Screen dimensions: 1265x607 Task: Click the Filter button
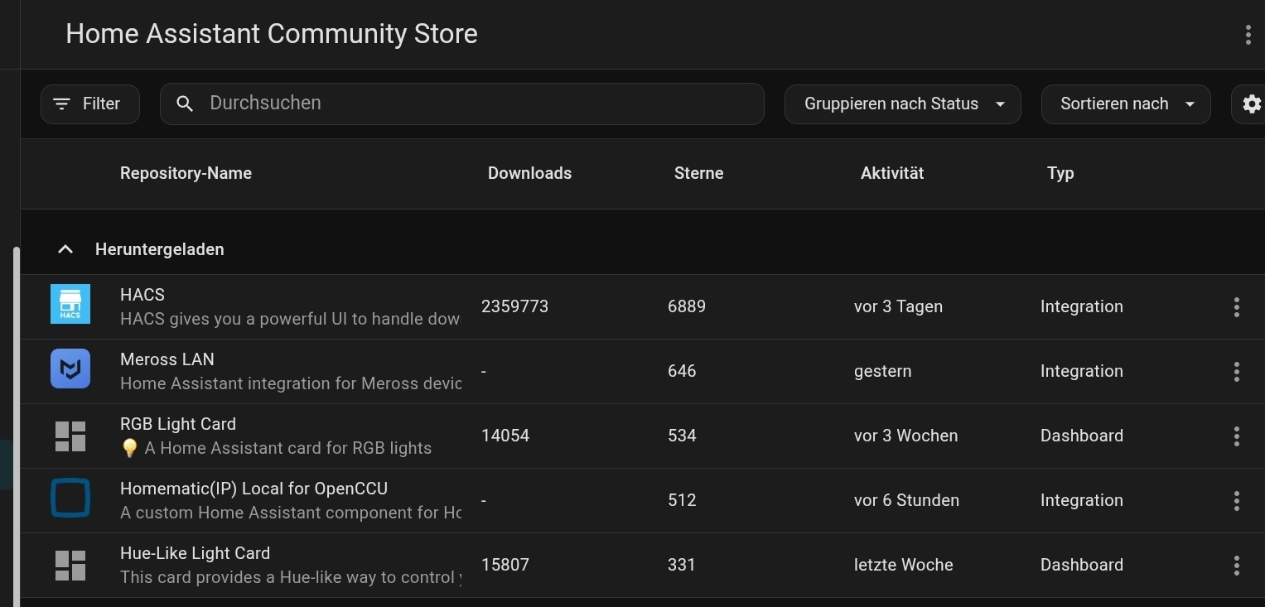[x=89, y=104]
